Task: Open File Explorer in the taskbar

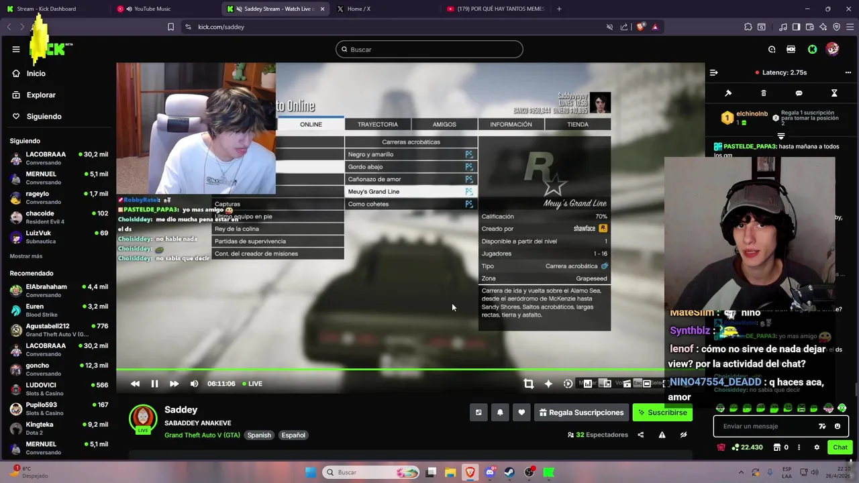Action: click(x=450, y=472)
